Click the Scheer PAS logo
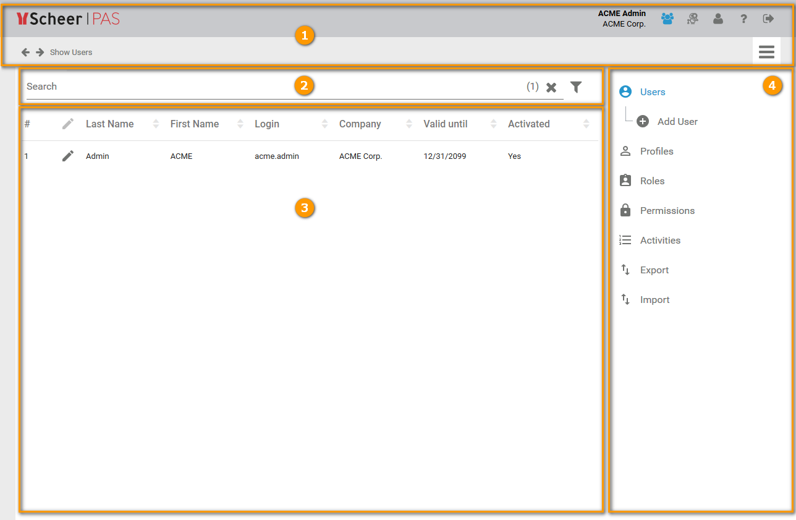This screenshot has height=520, width=796. coord(68,19)
